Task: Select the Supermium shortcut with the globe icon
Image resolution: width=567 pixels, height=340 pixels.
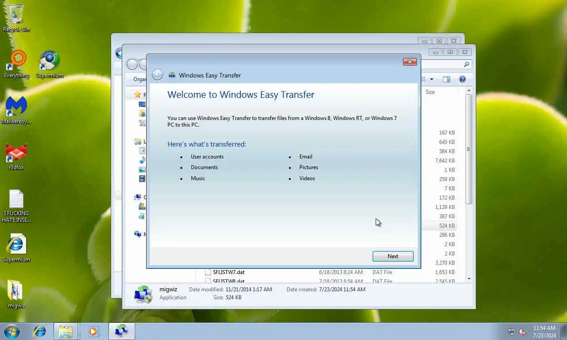Action: 49,64
